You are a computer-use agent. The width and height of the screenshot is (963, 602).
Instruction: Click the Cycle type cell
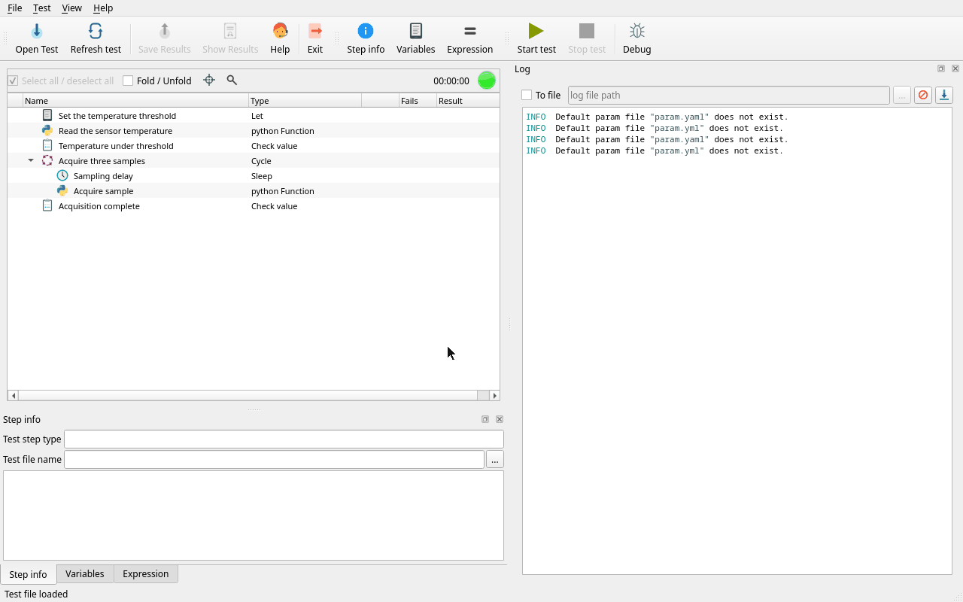[x=261, y=160]
